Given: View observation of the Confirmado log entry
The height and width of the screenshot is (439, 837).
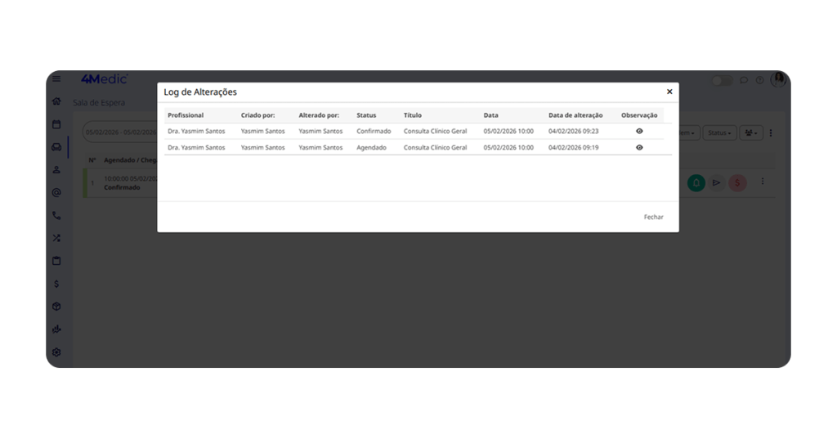Looking at the screenshot, I should pos(639,131).
